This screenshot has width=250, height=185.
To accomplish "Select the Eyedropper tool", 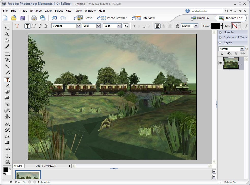I will [7, 46].
